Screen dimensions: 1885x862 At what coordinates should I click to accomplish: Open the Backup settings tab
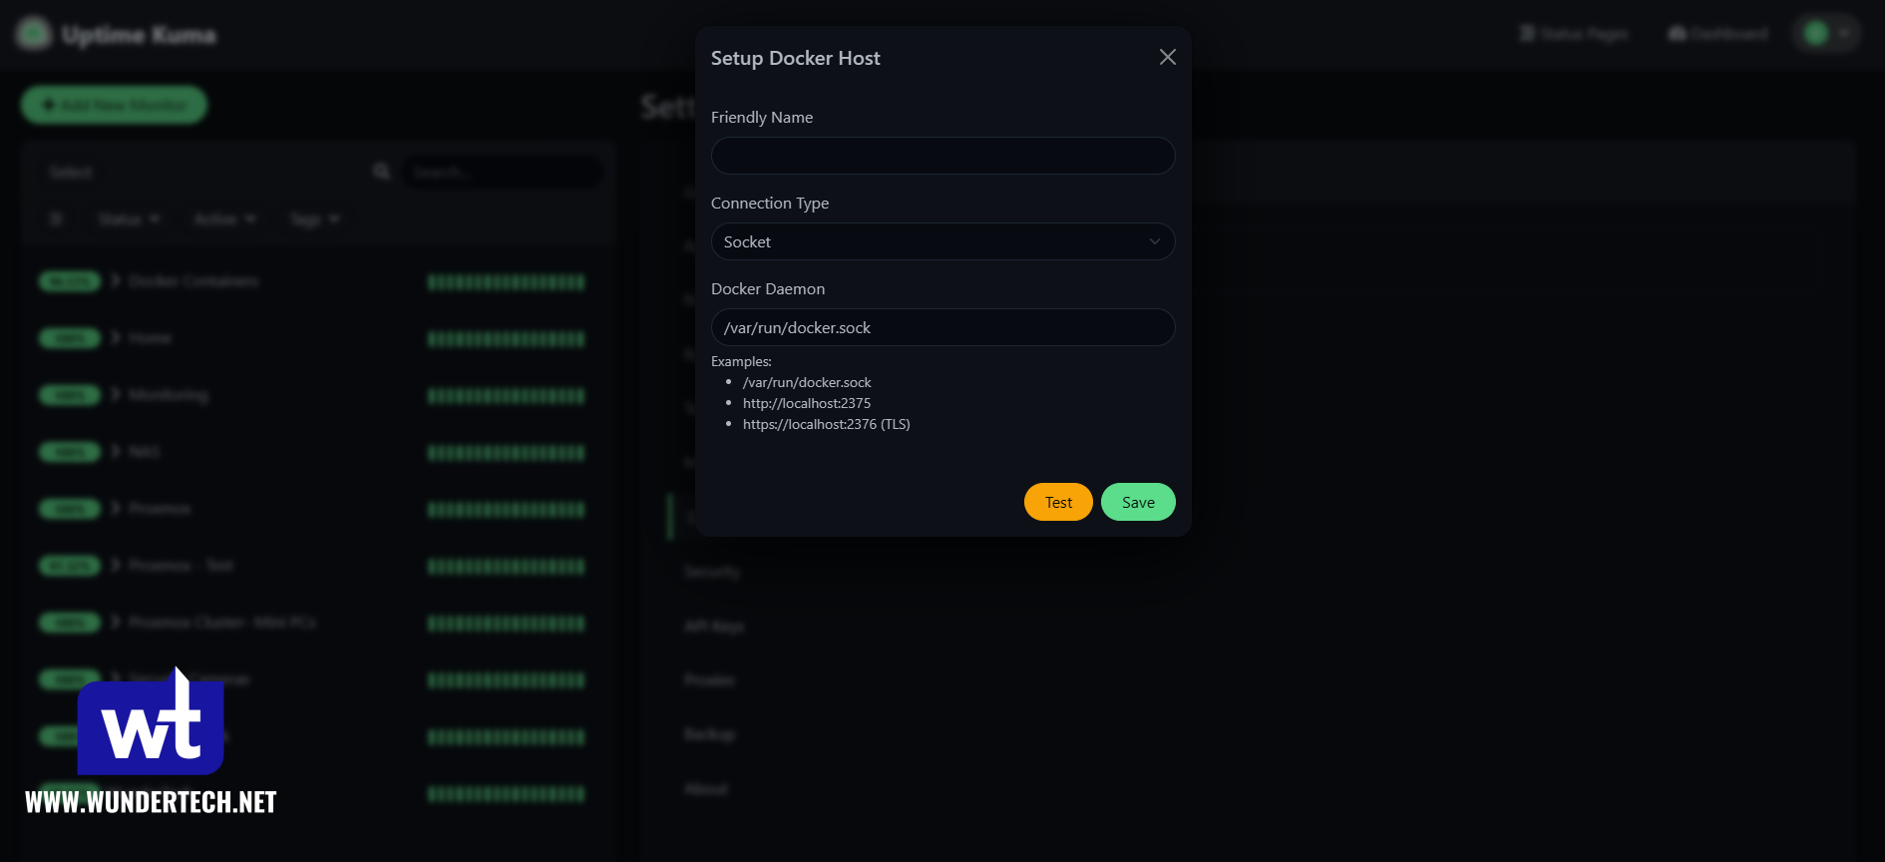(709, 733)
